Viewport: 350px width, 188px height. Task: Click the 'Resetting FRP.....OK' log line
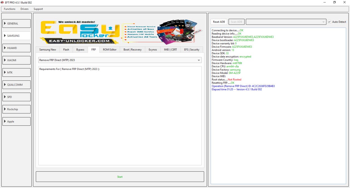click(x=223, y=83)
